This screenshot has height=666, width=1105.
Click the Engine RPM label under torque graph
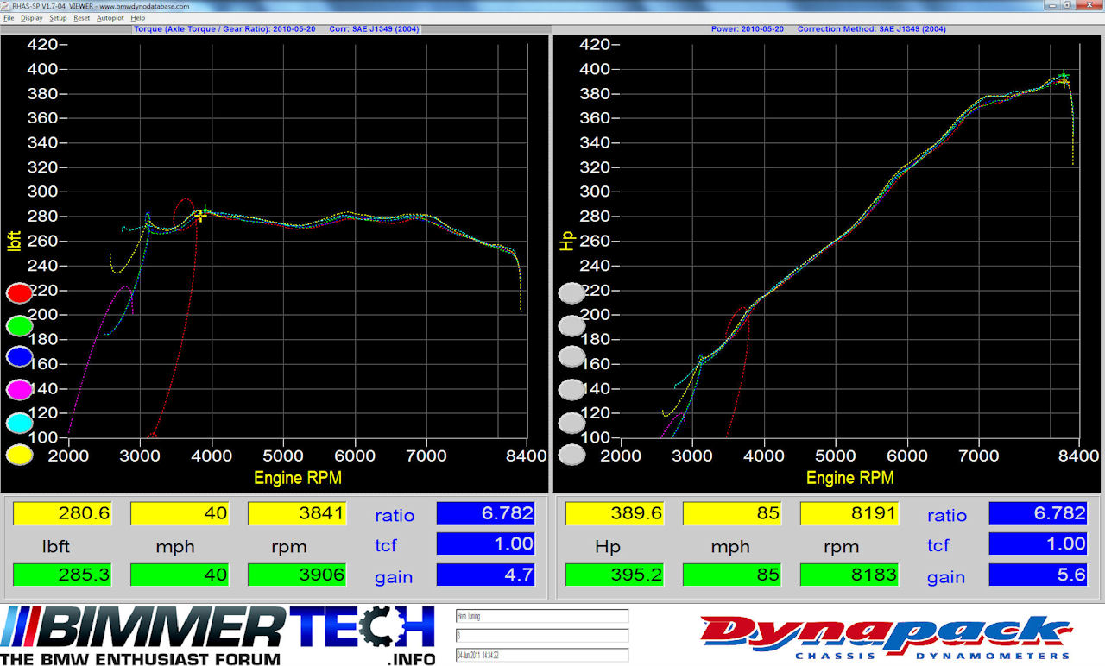tap(297, 477)
